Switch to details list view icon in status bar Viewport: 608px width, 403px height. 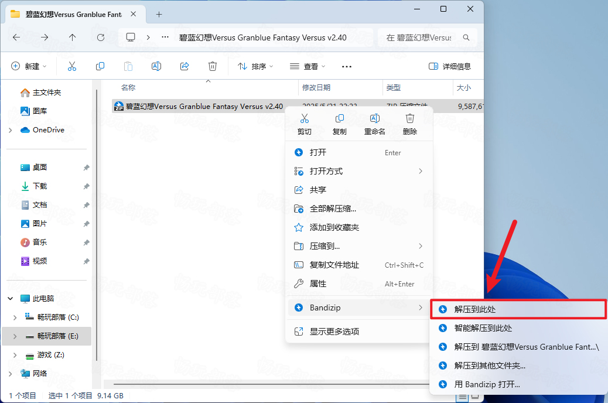tap(462, 397)
